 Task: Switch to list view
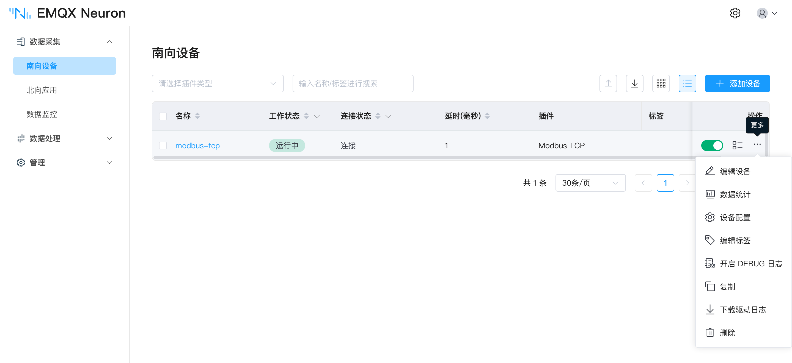click(x=687, y=83)
